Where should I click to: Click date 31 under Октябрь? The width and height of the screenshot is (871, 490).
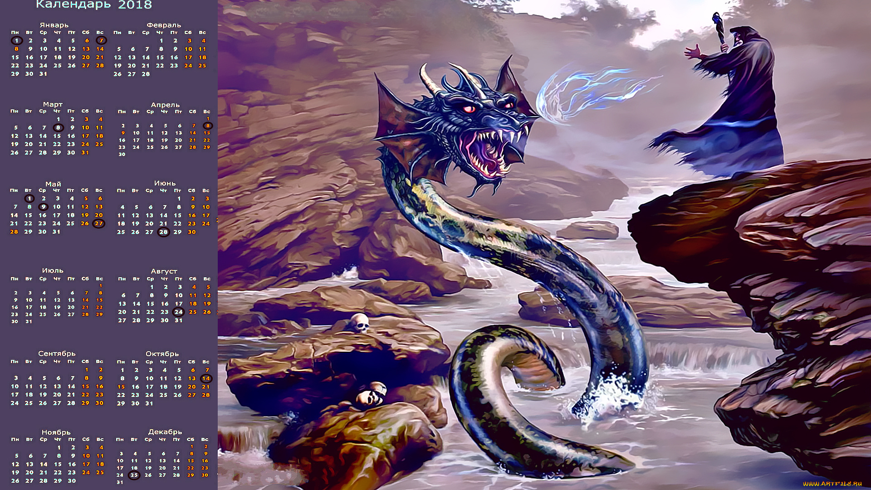point(149,403)
